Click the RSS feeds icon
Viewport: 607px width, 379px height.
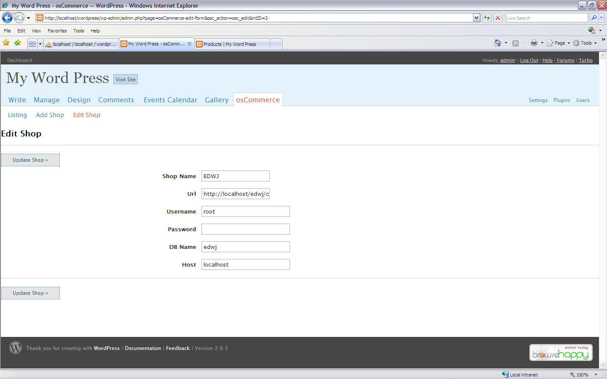(515, 43)
